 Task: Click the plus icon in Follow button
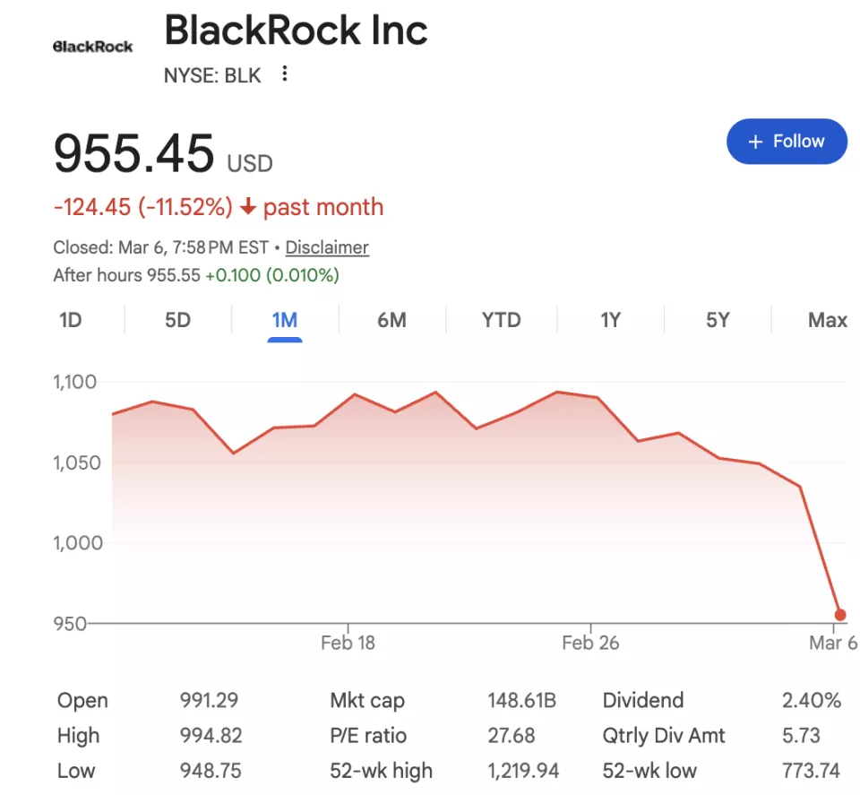click(755, 142)
